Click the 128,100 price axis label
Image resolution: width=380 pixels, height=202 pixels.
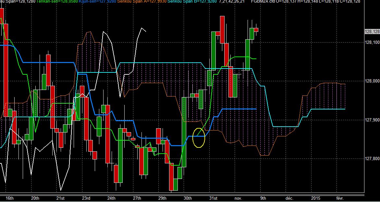point(372,43)
